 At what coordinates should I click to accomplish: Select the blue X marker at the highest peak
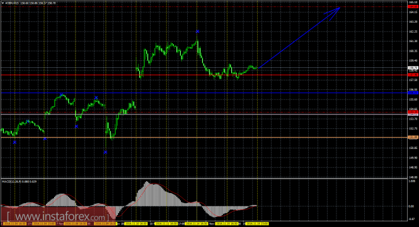197,31
